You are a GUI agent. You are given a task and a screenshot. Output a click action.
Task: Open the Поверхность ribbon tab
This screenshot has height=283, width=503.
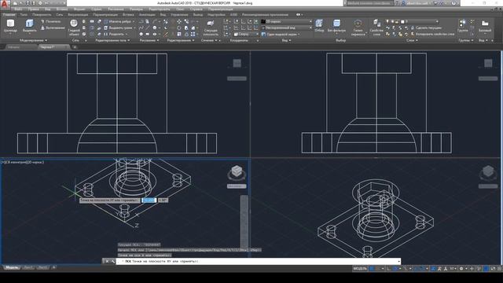click(x=42, y=14)
